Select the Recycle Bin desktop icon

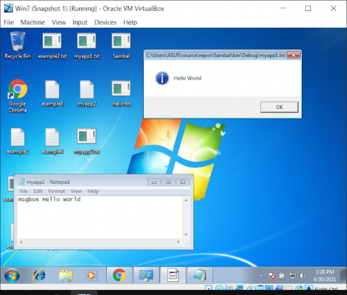pos(17,45)
